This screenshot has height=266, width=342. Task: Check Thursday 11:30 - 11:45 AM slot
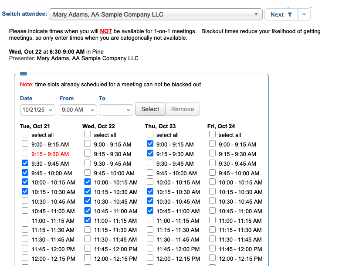tap(150, 239)
